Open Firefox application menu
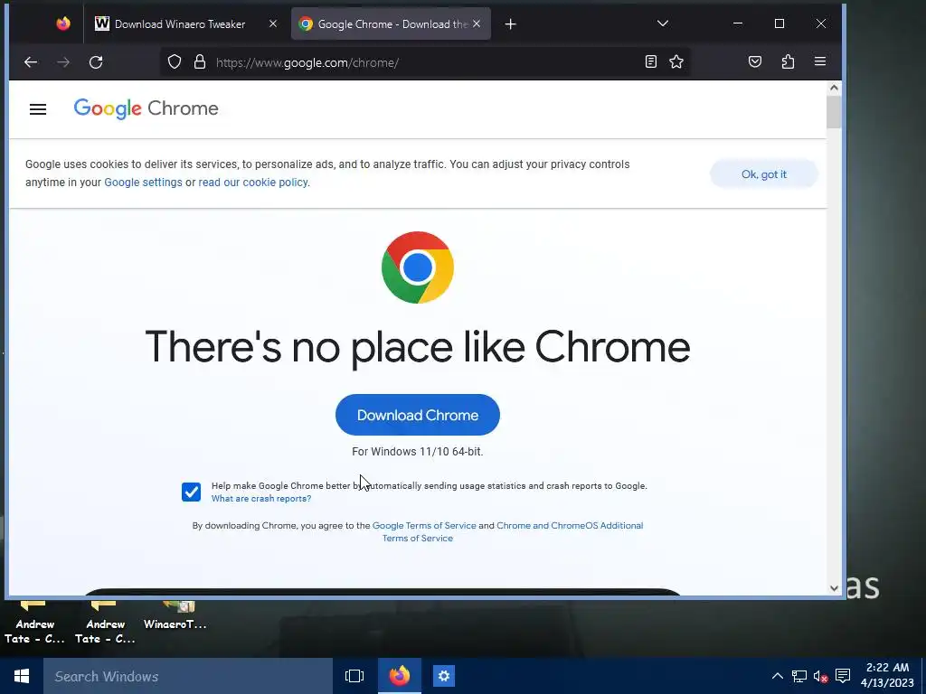Viewport: 926px width, 694px height. click(819, 61)
